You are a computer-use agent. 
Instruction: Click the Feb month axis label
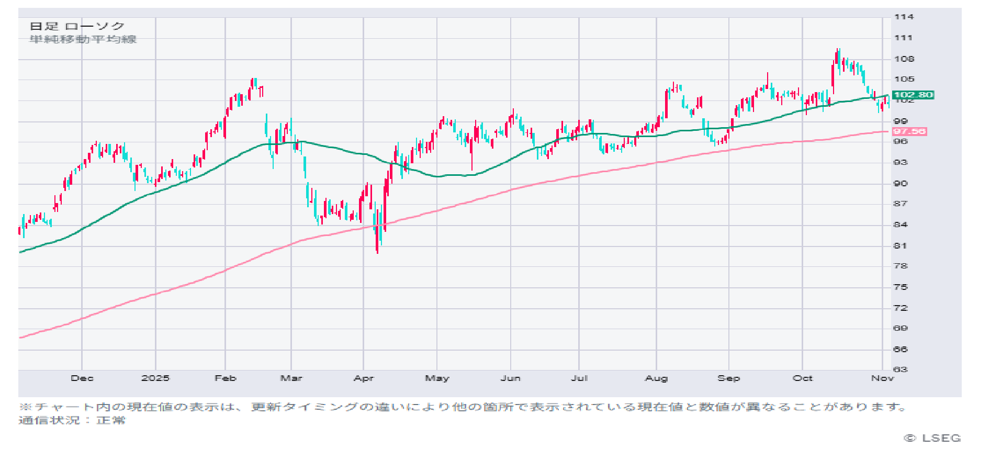(x=226, y=378)
